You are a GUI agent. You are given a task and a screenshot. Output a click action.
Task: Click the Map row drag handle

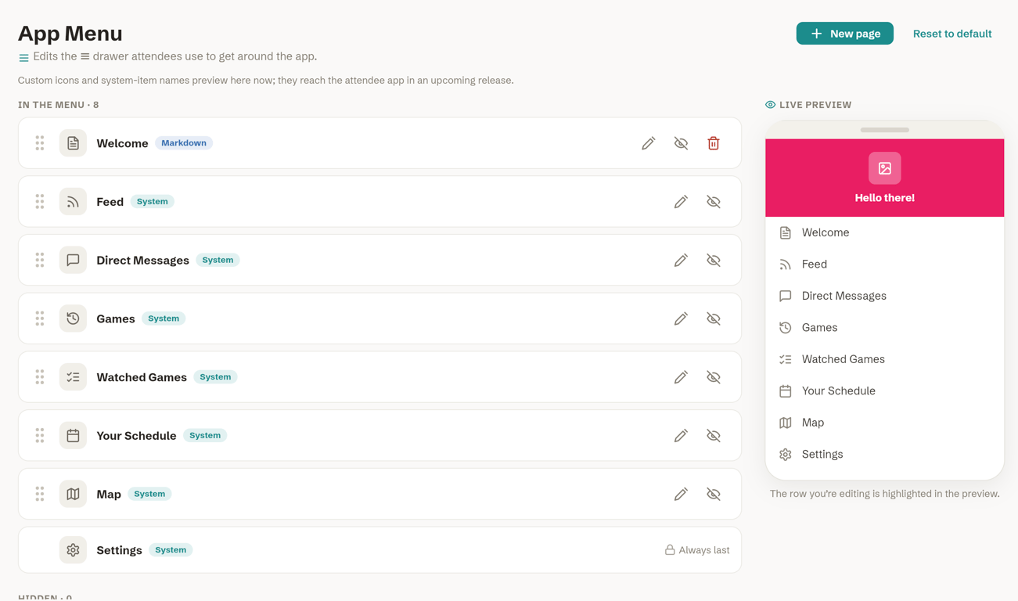click(40, 494)
